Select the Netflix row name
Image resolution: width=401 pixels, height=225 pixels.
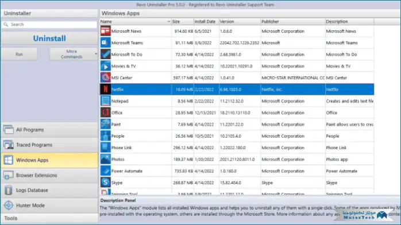pyautogui.click(x=117, y=90)
